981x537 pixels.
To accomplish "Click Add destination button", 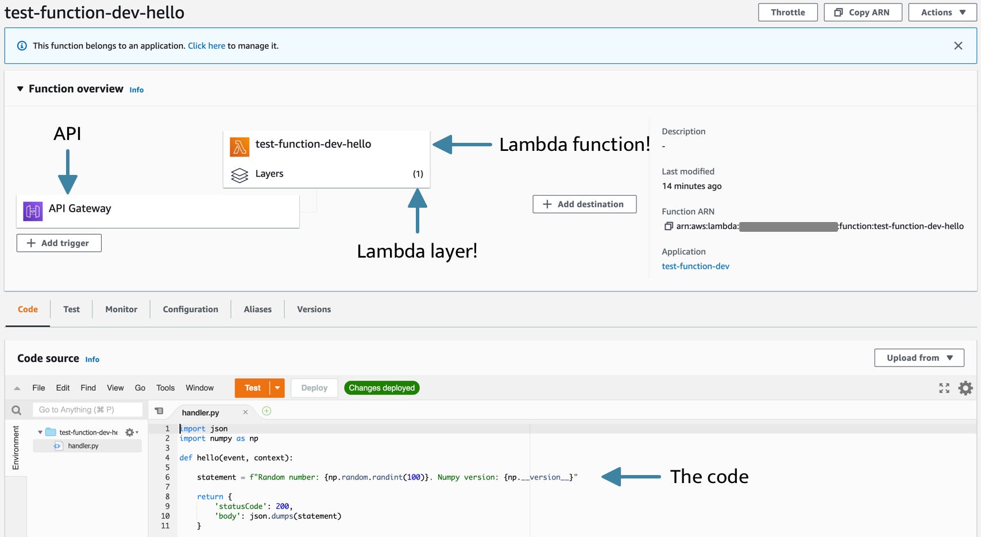I will coord(584,204).
